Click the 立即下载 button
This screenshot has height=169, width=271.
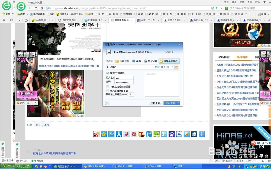(170, 103)
